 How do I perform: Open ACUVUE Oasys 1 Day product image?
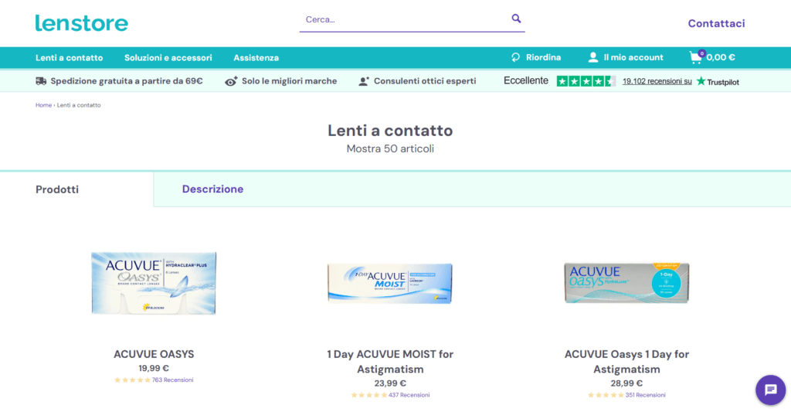tap(626, 283)
